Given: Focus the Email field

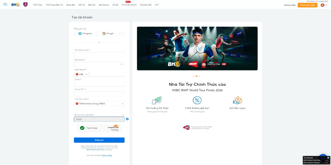Looking at the screenshot, I should pyautogui.click(x=99, y=84).
